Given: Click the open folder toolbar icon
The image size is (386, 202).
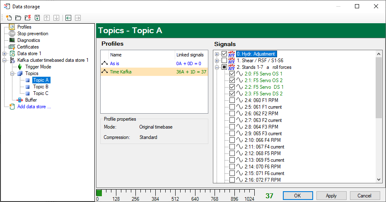Looking at the screenshot, I should pos(18,18).
